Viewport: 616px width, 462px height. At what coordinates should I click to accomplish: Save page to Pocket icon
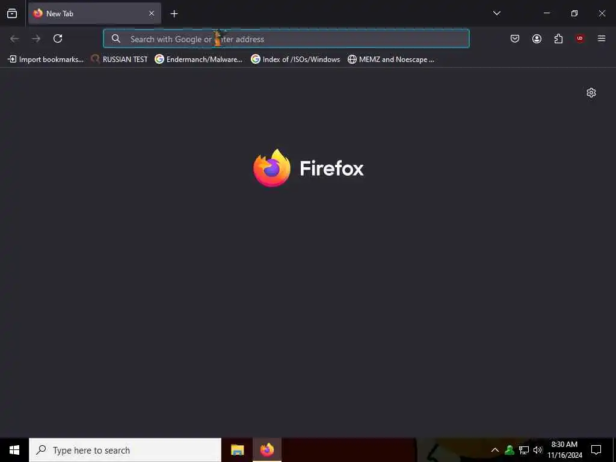pos(515,38)
